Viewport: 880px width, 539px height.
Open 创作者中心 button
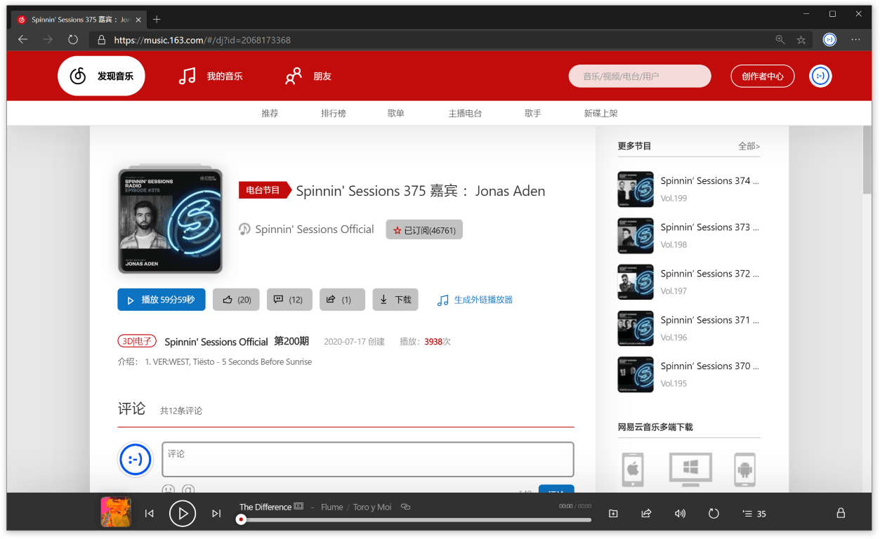pyautogui.click(x=763, y=76)
